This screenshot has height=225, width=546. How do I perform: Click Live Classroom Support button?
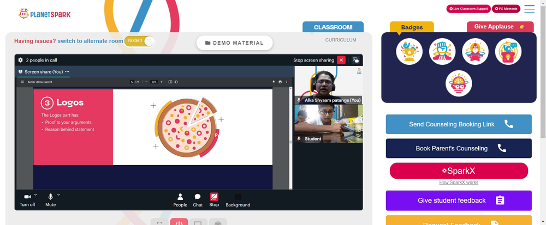pyautogui.click(x=468, y=9)
